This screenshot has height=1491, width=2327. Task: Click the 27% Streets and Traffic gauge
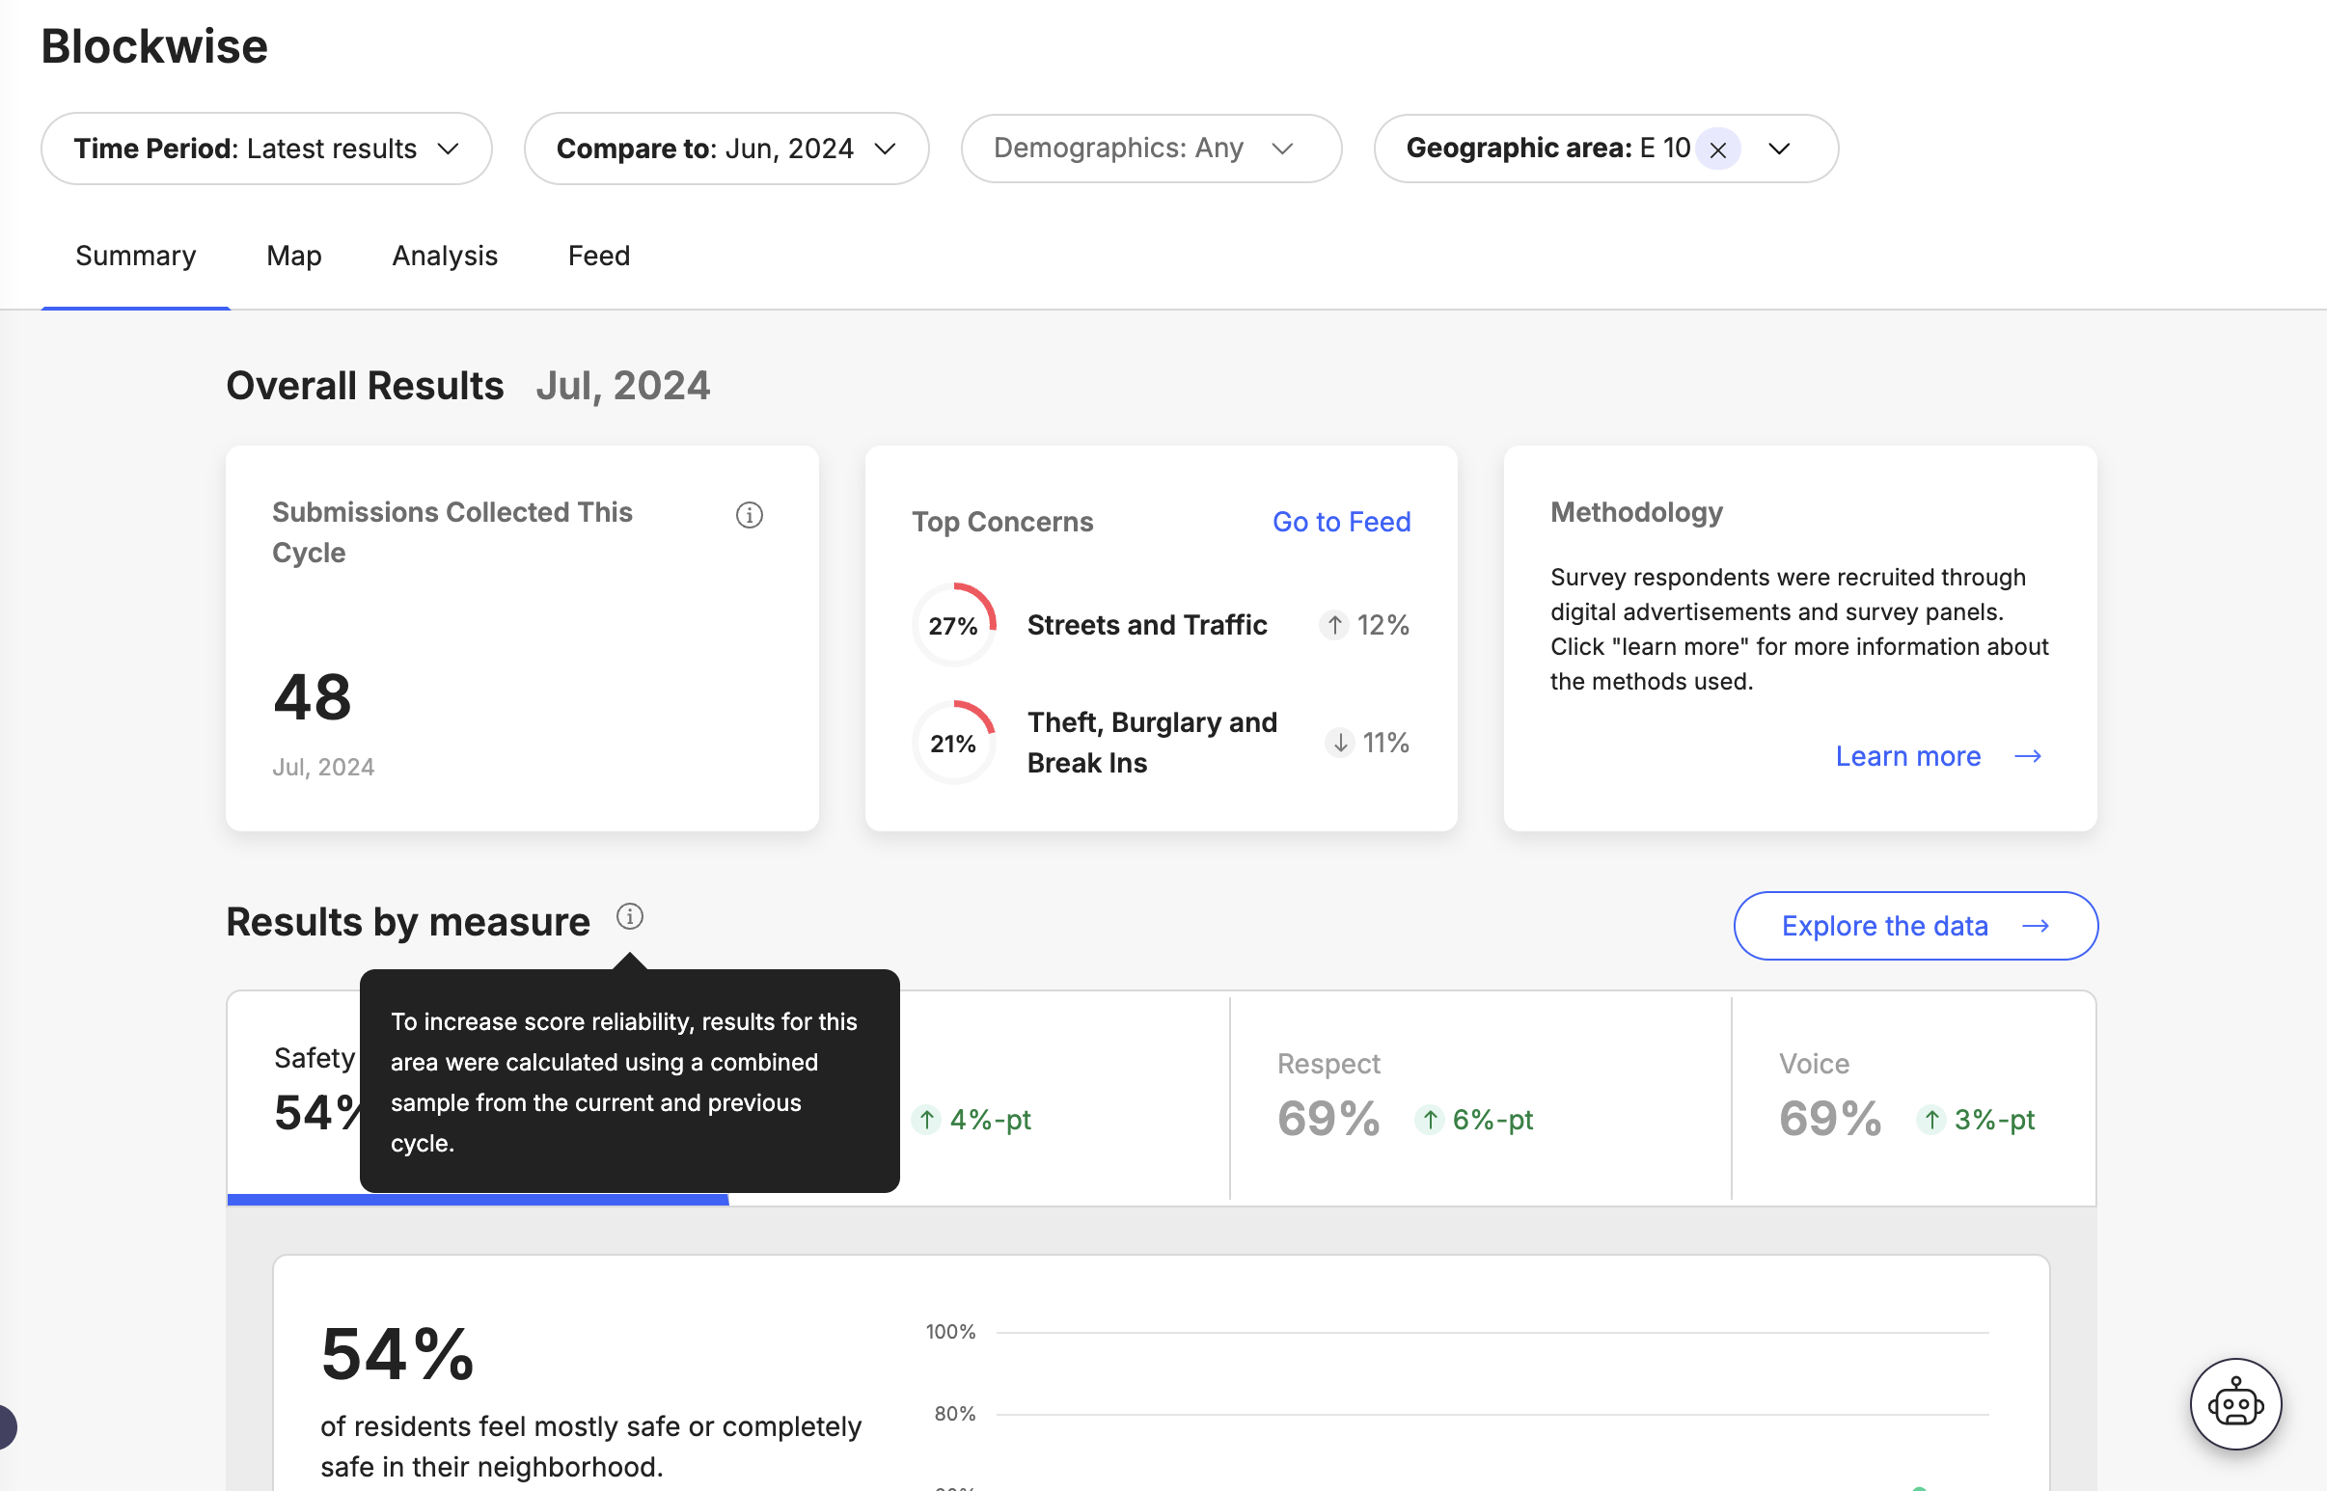pyautogui.click(x=953, y=626)
